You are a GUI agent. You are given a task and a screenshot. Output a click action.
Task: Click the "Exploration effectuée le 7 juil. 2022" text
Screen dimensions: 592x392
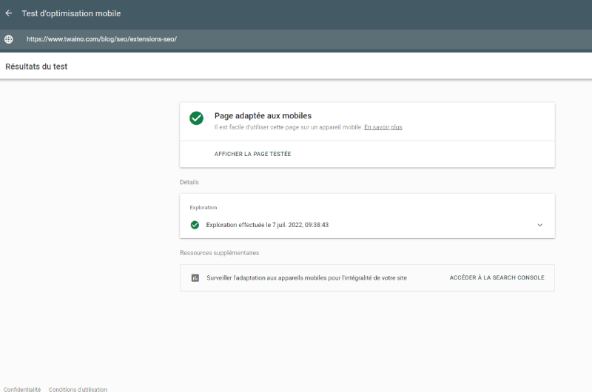point(267,225)
